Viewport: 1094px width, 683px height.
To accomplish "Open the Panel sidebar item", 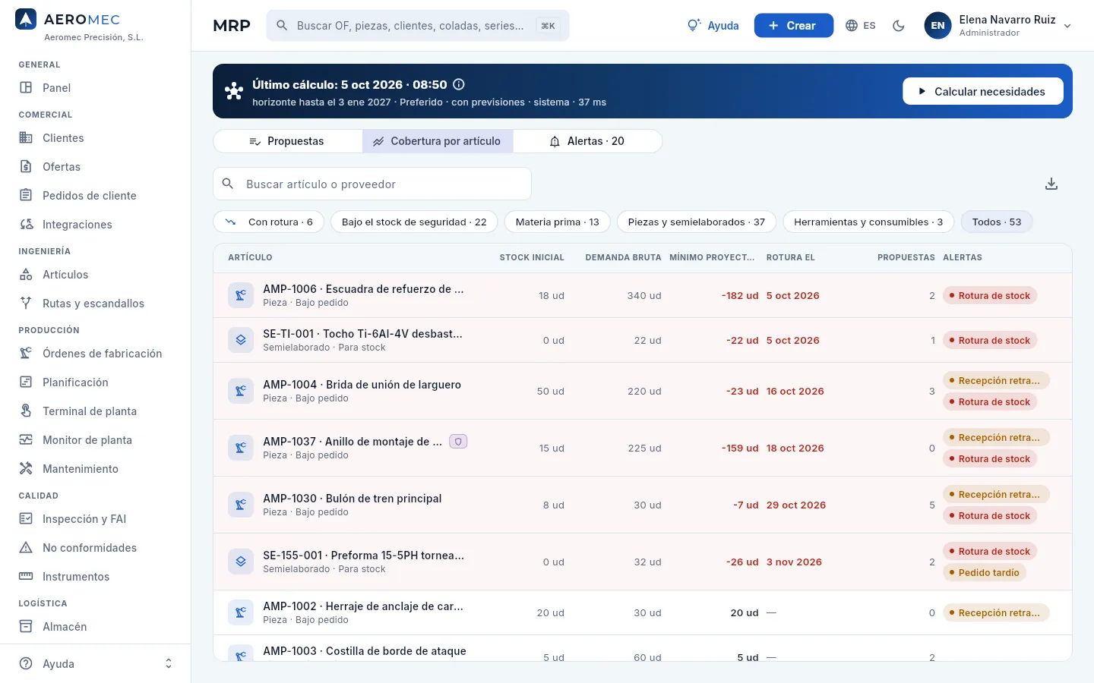I will point(95,88).
